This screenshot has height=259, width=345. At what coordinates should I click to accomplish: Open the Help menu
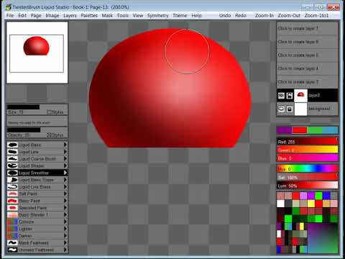(196, 16)
